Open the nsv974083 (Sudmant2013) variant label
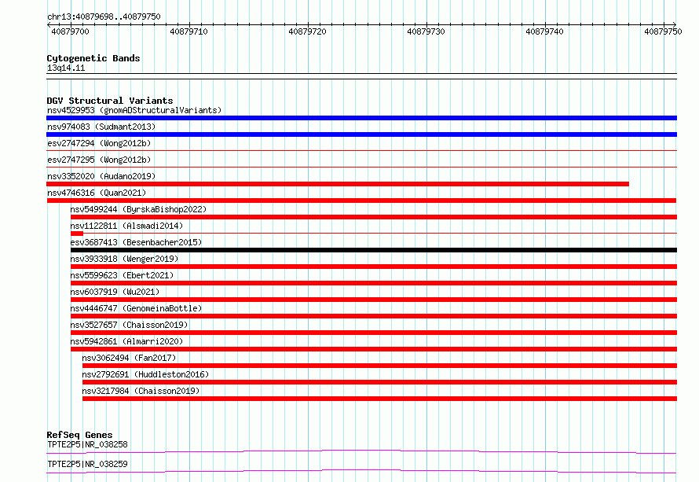The width and height of the screenshot is (699, 482). (x=101, y=127)
